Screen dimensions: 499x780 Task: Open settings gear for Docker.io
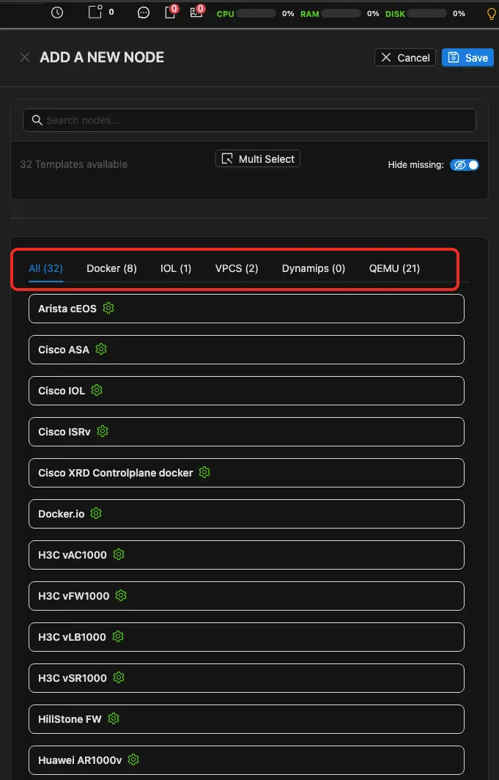(96, 513)
